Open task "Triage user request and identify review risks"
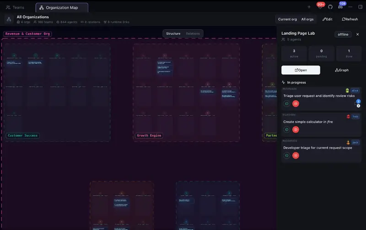 [x=319, y=96]
